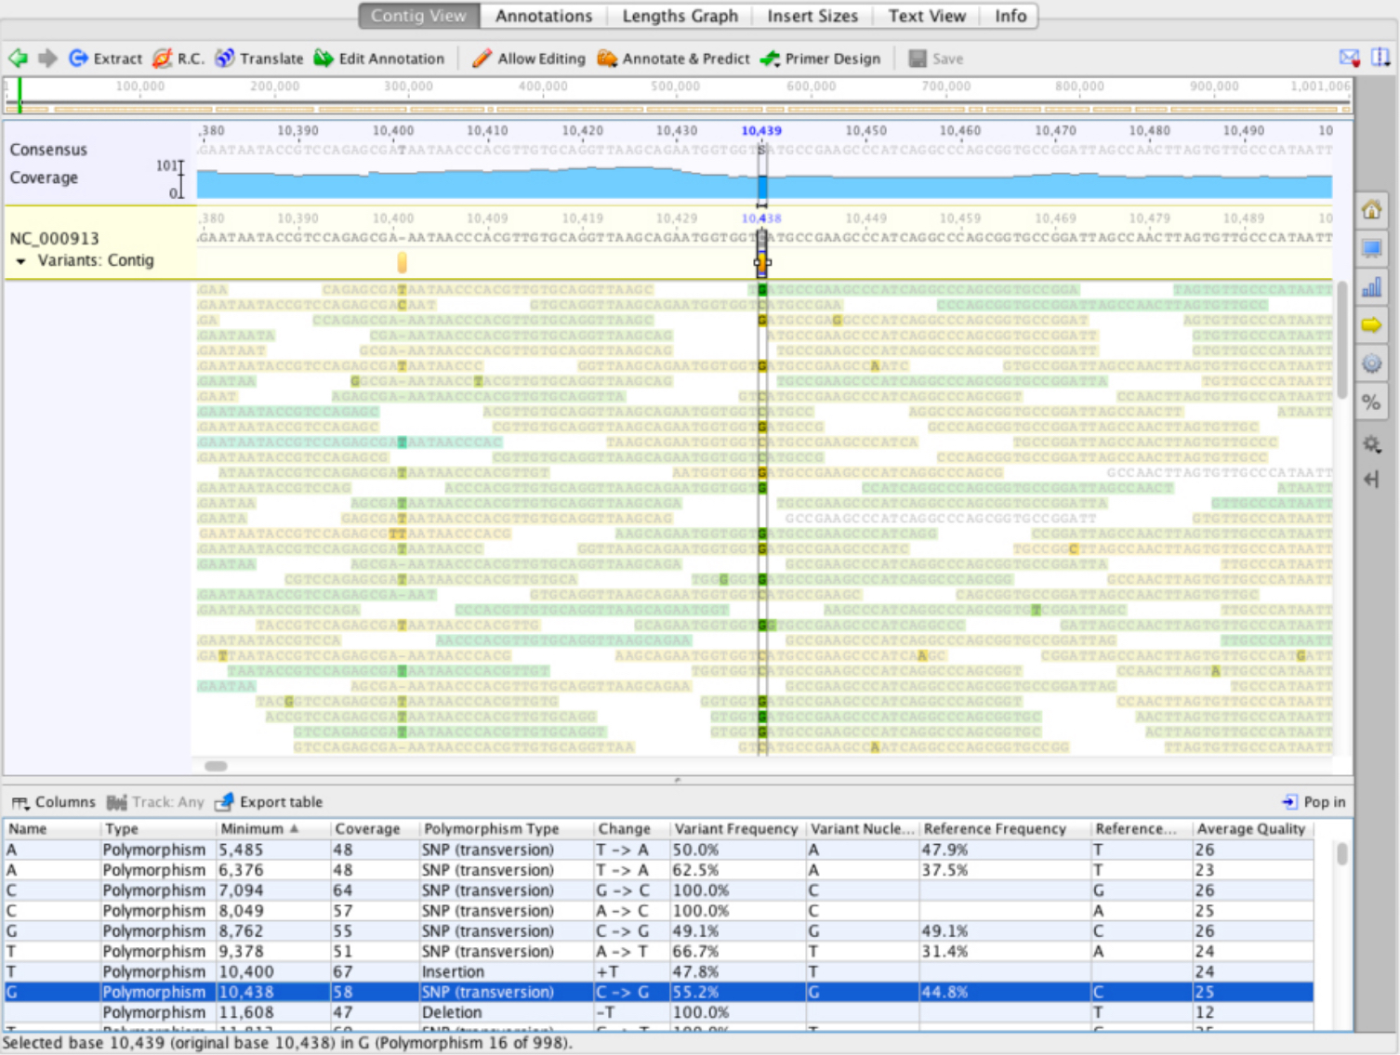The height and width of the screenshot is (1055, 1400).
Task: Open the Info tab
Action: (x=1010, y=16)
